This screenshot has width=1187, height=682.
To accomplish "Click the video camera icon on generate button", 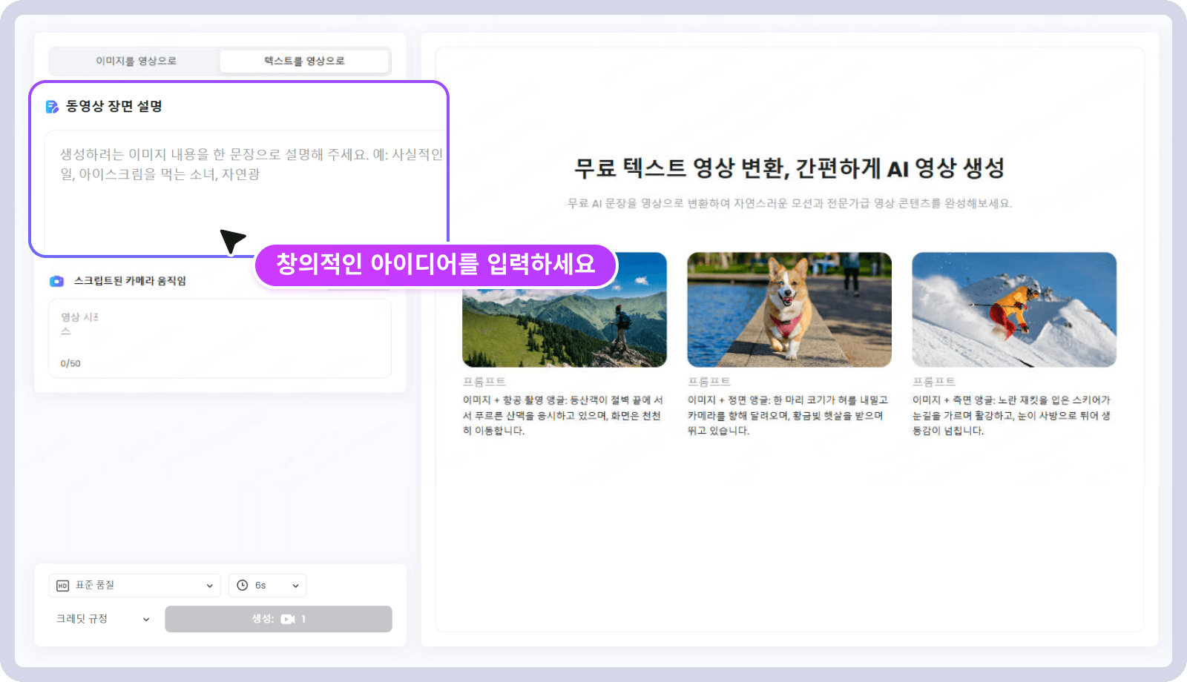I will tap(288, 619).
